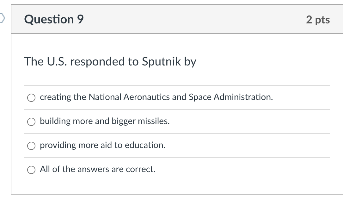Click the 'providing more aid to education.' answer label
This screenshot has height=205, width=361.
103,145
